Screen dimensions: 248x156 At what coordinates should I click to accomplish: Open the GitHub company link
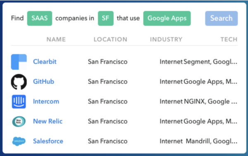coord(43,82)
